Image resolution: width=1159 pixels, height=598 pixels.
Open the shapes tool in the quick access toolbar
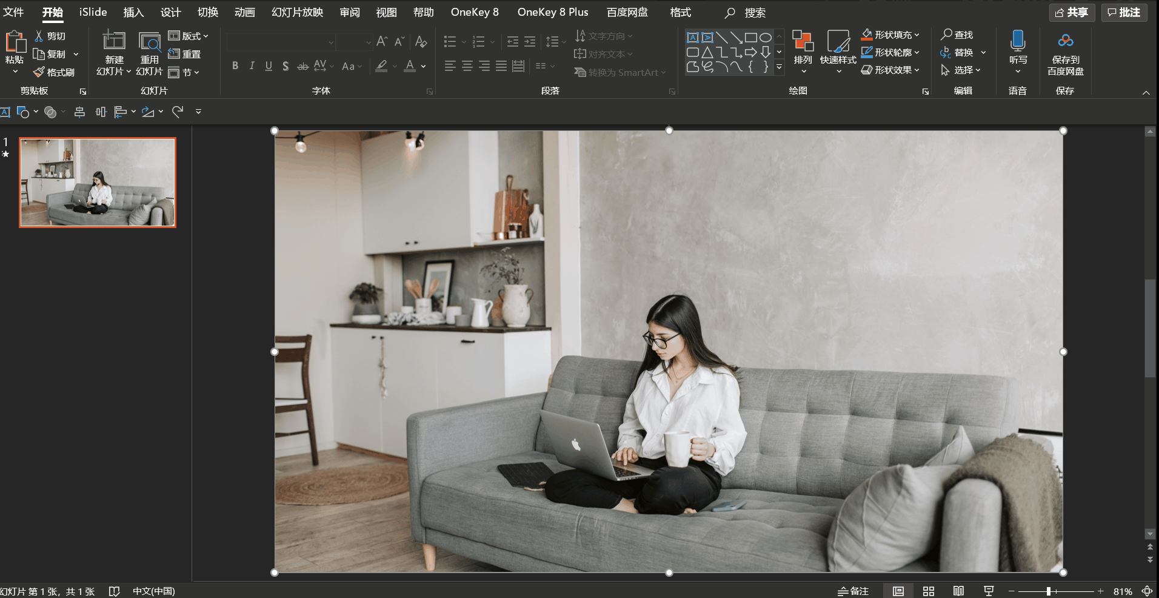(23, 112)
